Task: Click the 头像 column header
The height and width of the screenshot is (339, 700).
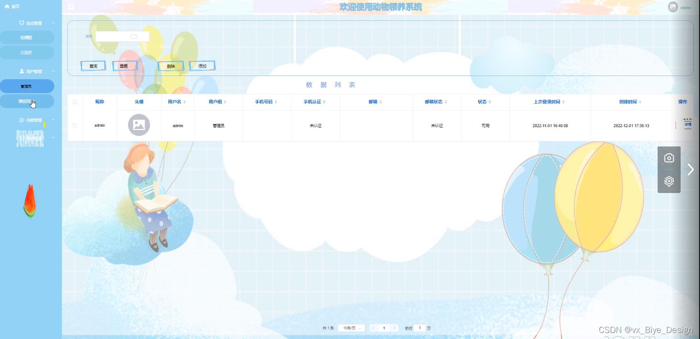Action: pos(139,102)
